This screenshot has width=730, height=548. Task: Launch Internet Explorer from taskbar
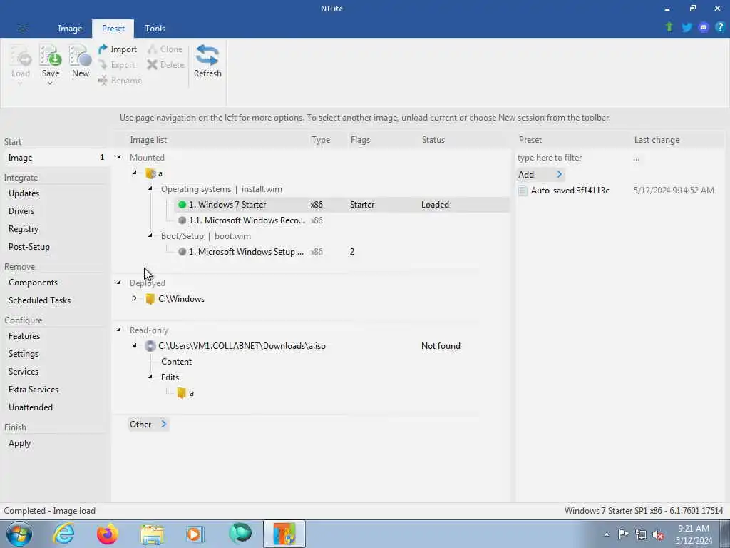pyautogui.click(x=63, y=534)
